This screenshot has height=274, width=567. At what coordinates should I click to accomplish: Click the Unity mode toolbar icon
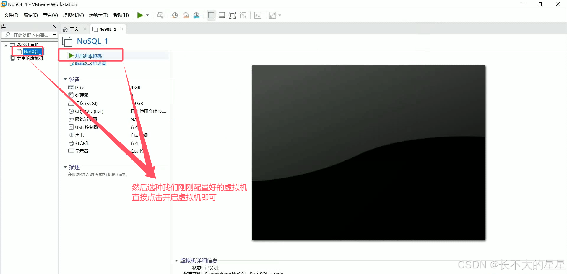[x=243, y=15]
